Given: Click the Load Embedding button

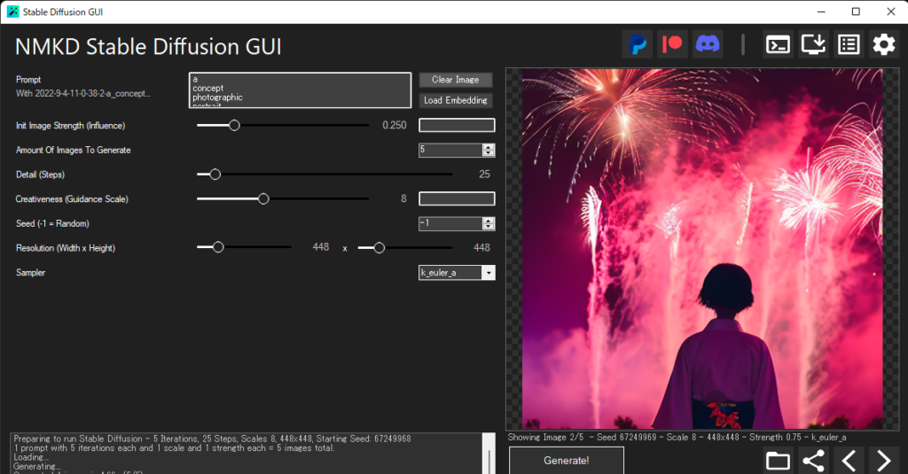Looking at the screenshot, I should [x=455, y=100].
